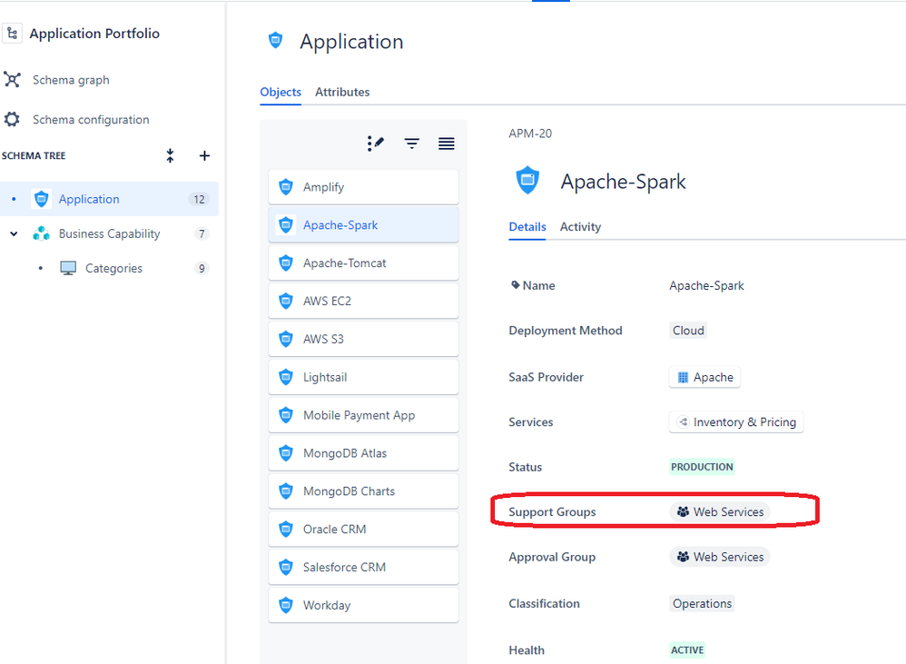
Task: Click the Schema configuration gear icon
Action: (12, 120)
